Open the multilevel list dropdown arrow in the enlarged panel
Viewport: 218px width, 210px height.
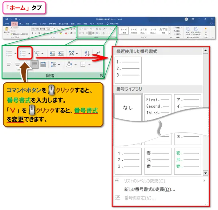[x=43, y=53]
